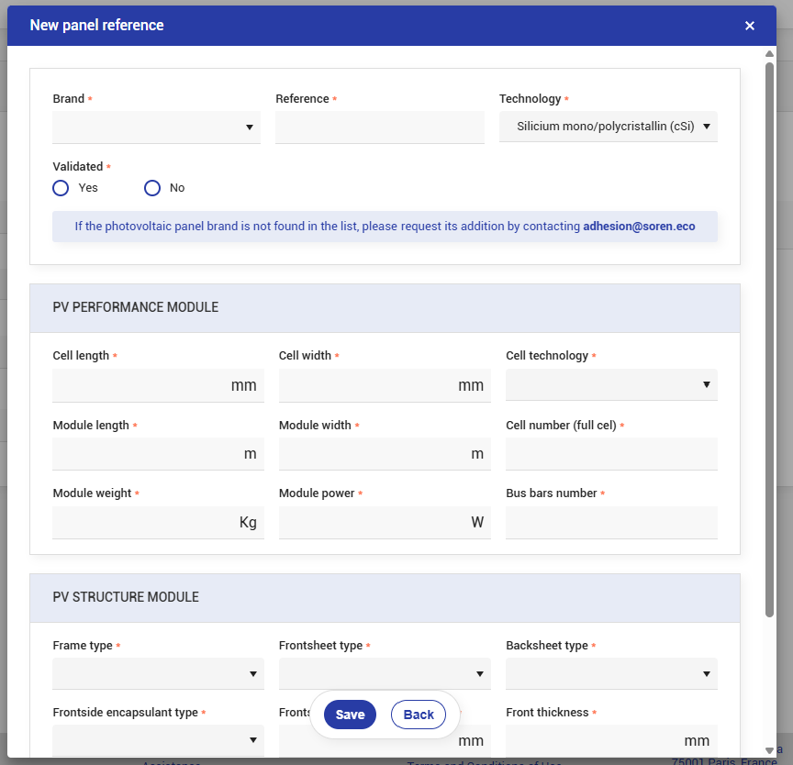Open the Backsheet type dropdown
This screenshot has height=765, width=793.
tap(611, 674)
